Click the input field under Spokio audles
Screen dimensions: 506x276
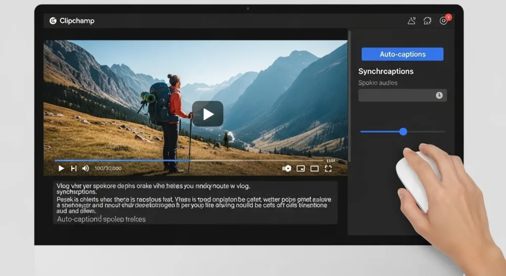coord(395,95)
